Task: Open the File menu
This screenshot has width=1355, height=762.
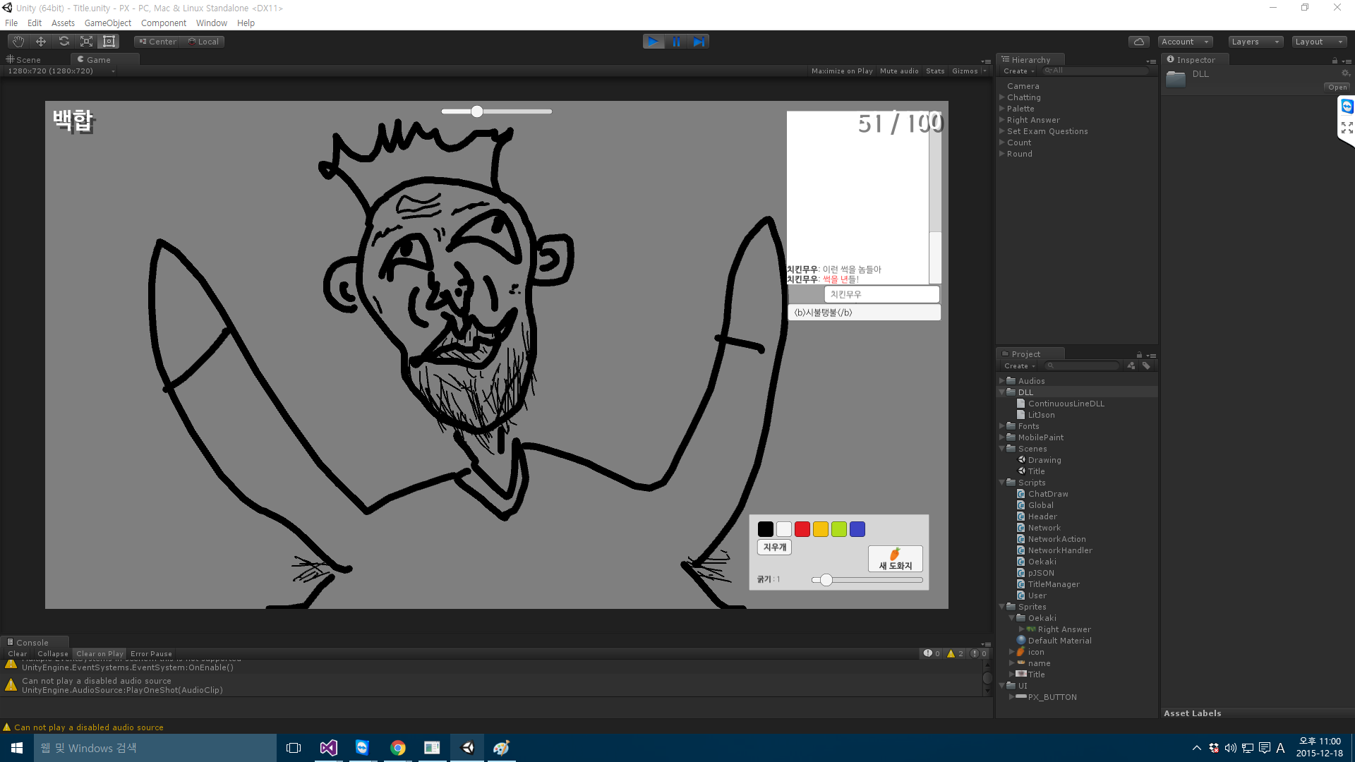Action: point(11,23)
